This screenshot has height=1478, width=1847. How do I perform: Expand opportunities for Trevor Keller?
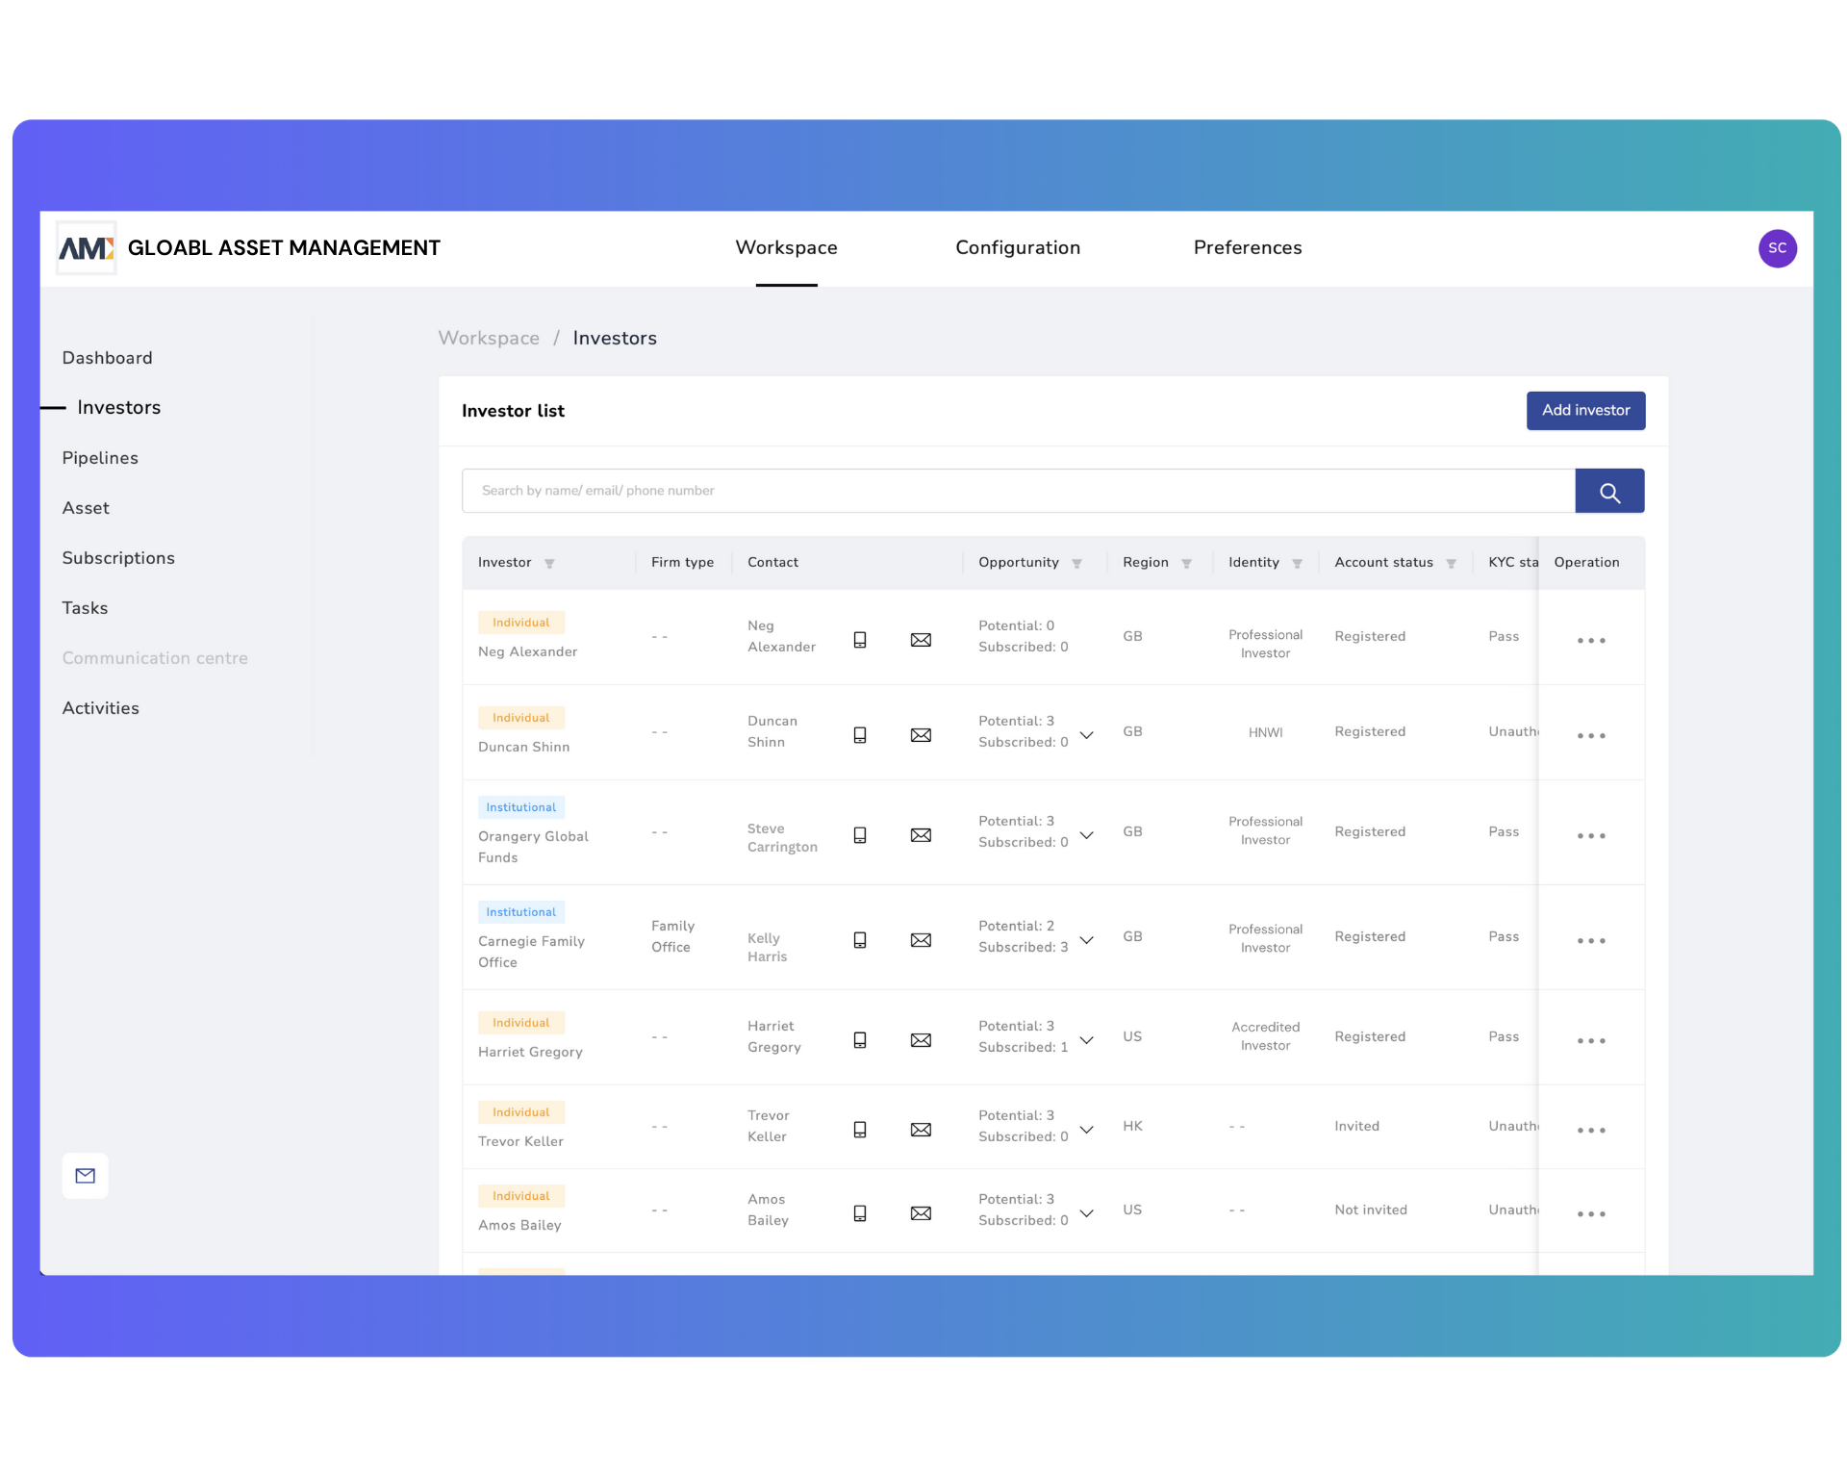[x=1086, y=1130]
